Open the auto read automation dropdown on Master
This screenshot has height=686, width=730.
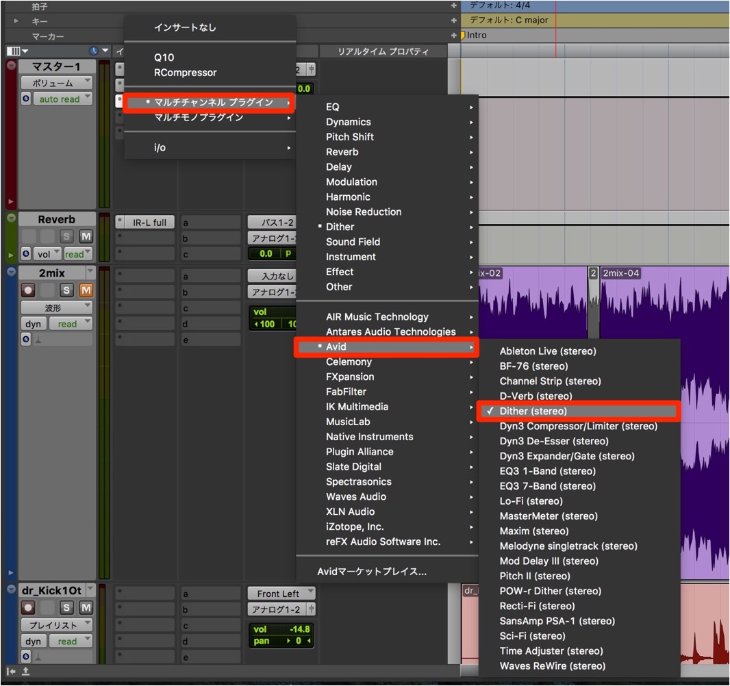(x=63, y=99)
